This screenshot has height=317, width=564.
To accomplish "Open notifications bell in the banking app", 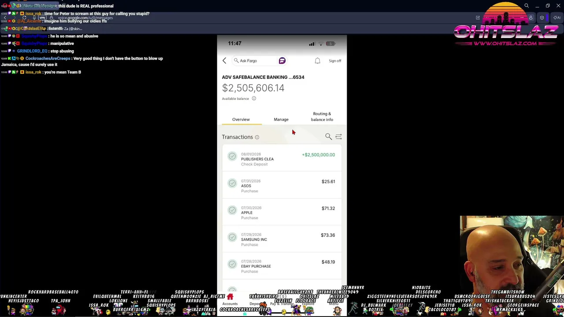I will tap(317, 61).
